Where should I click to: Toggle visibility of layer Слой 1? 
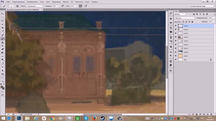tap(175, 56)
